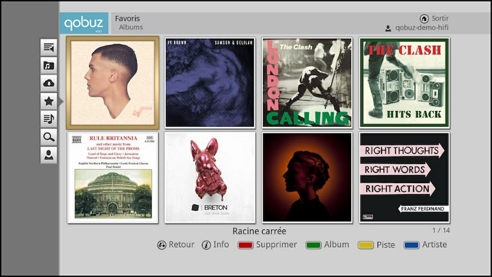Viewport: 492px width, 277px height.
Task: Click the blue Artiste color key
Action: 411,245
